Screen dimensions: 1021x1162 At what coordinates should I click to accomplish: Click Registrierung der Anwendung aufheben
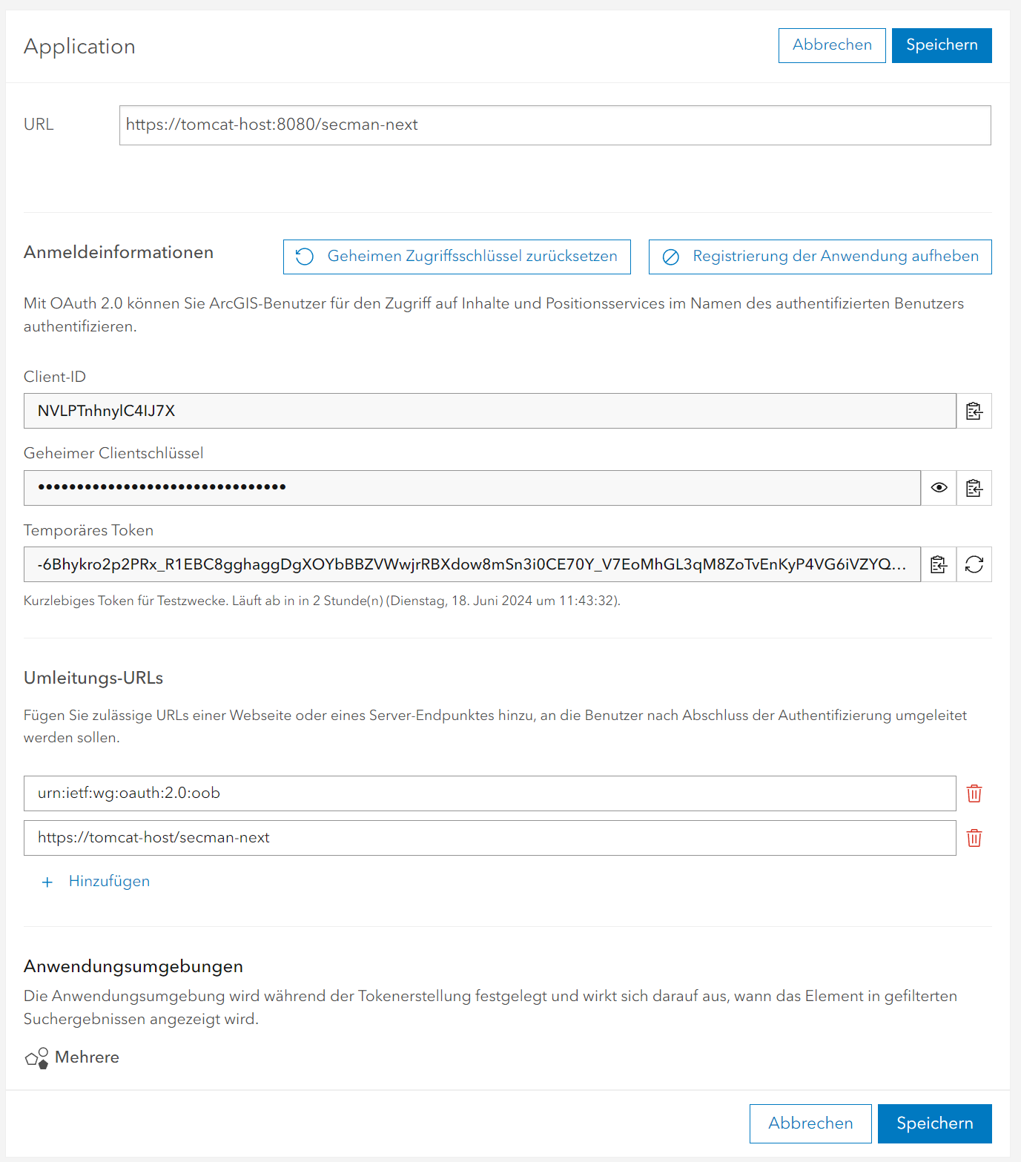tap(820, 257)
